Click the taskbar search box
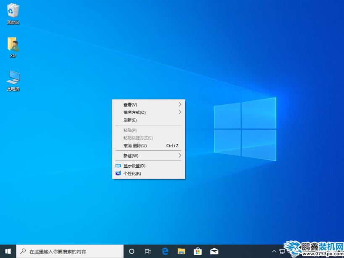 coord(70,251)
